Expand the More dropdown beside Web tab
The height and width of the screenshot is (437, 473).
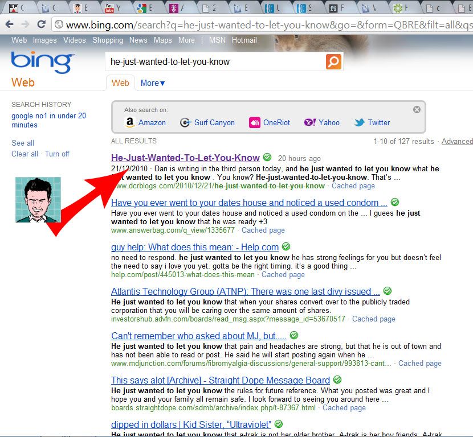coord(153,83)
